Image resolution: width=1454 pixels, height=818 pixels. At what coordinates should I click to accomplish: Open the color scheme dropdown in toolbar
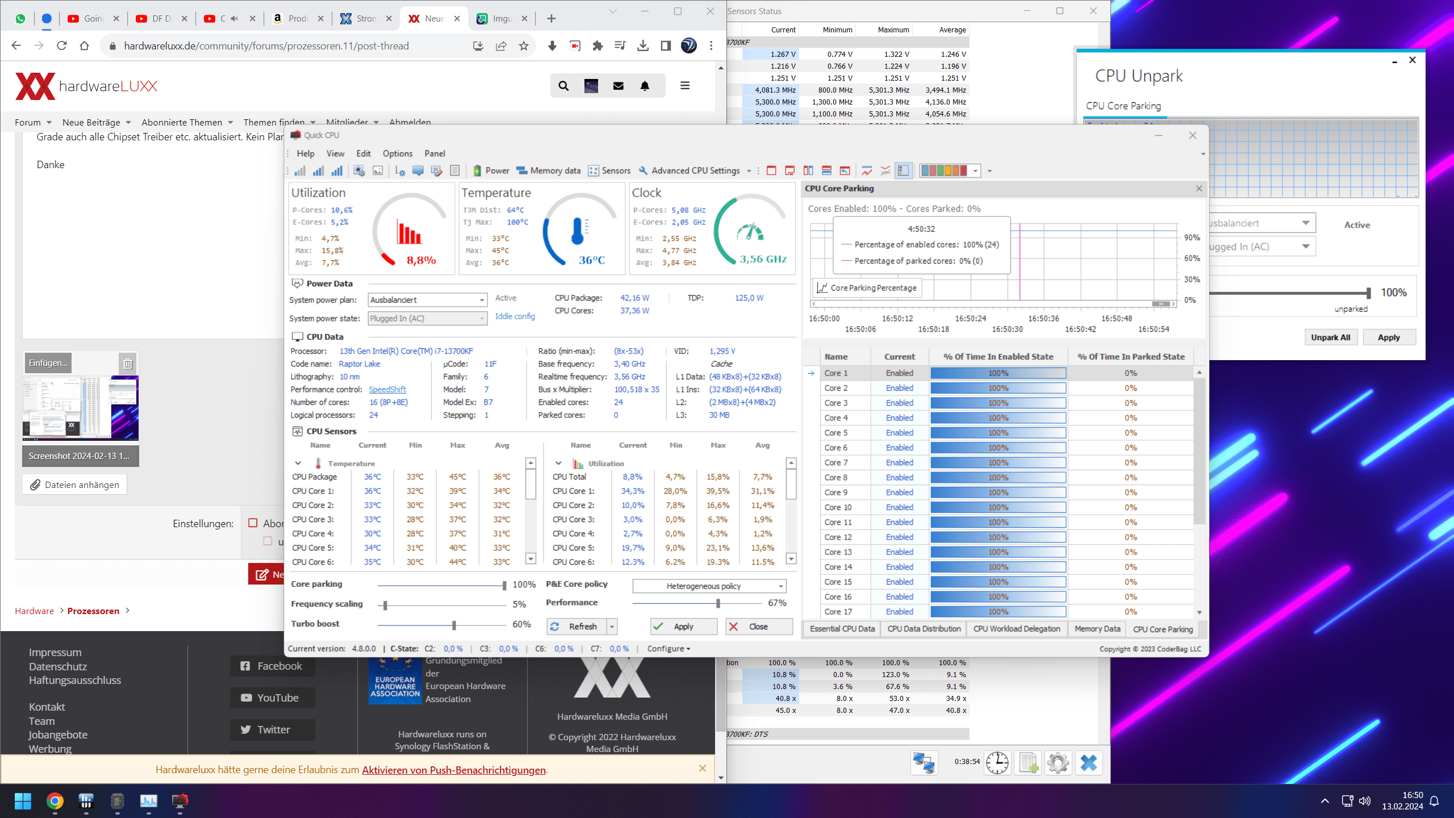[976, 170]
